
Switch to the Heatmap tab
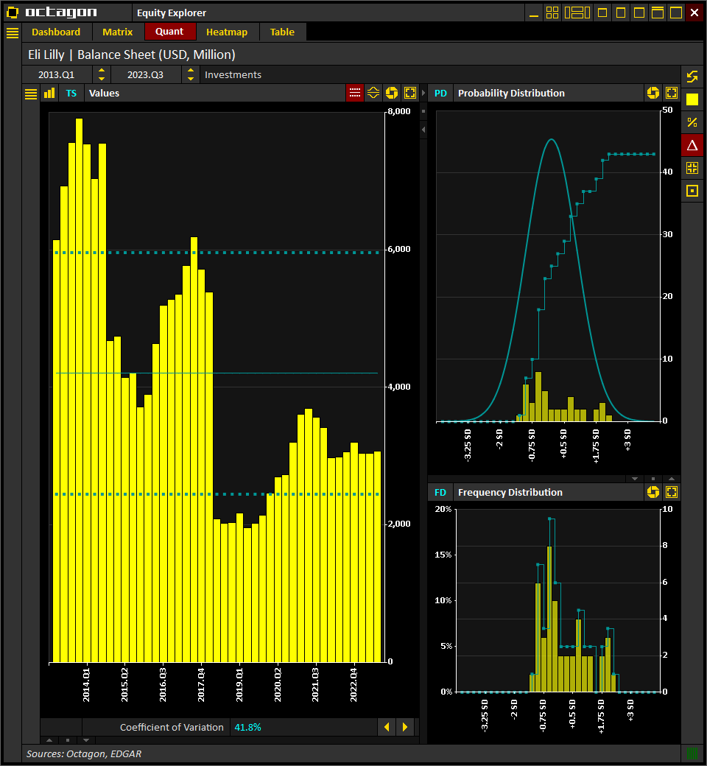pyautogui.click(x=227, y=32)
